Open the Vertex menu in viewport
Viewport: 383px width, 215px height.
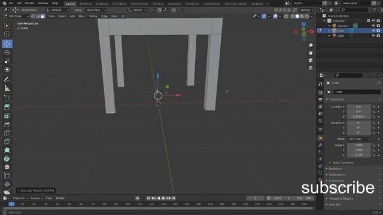93,16
